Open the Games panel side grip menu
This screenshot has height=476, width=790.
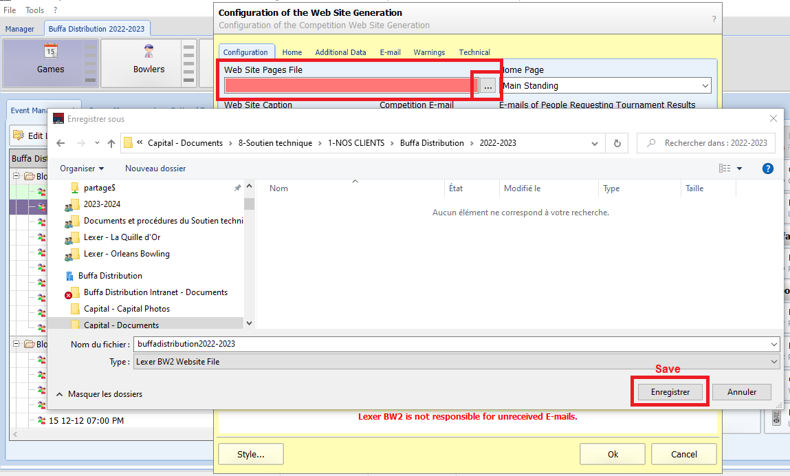point(90,63)
